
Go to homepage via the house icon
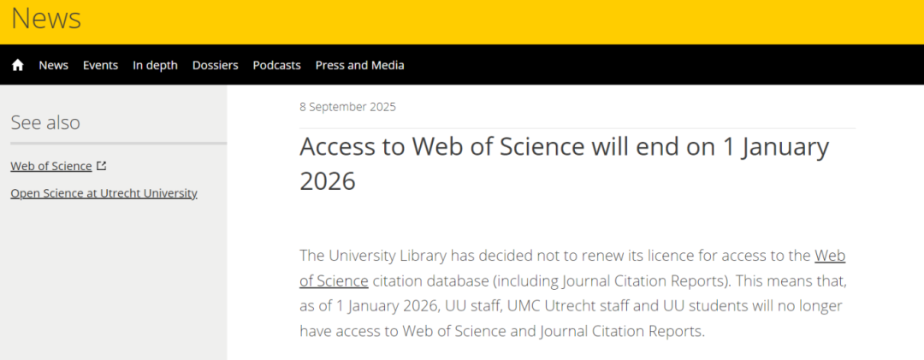point(18,65)
